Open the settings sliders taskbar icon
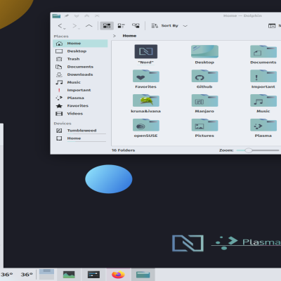Screen dimensions: 281x281 tap(93, 275)
